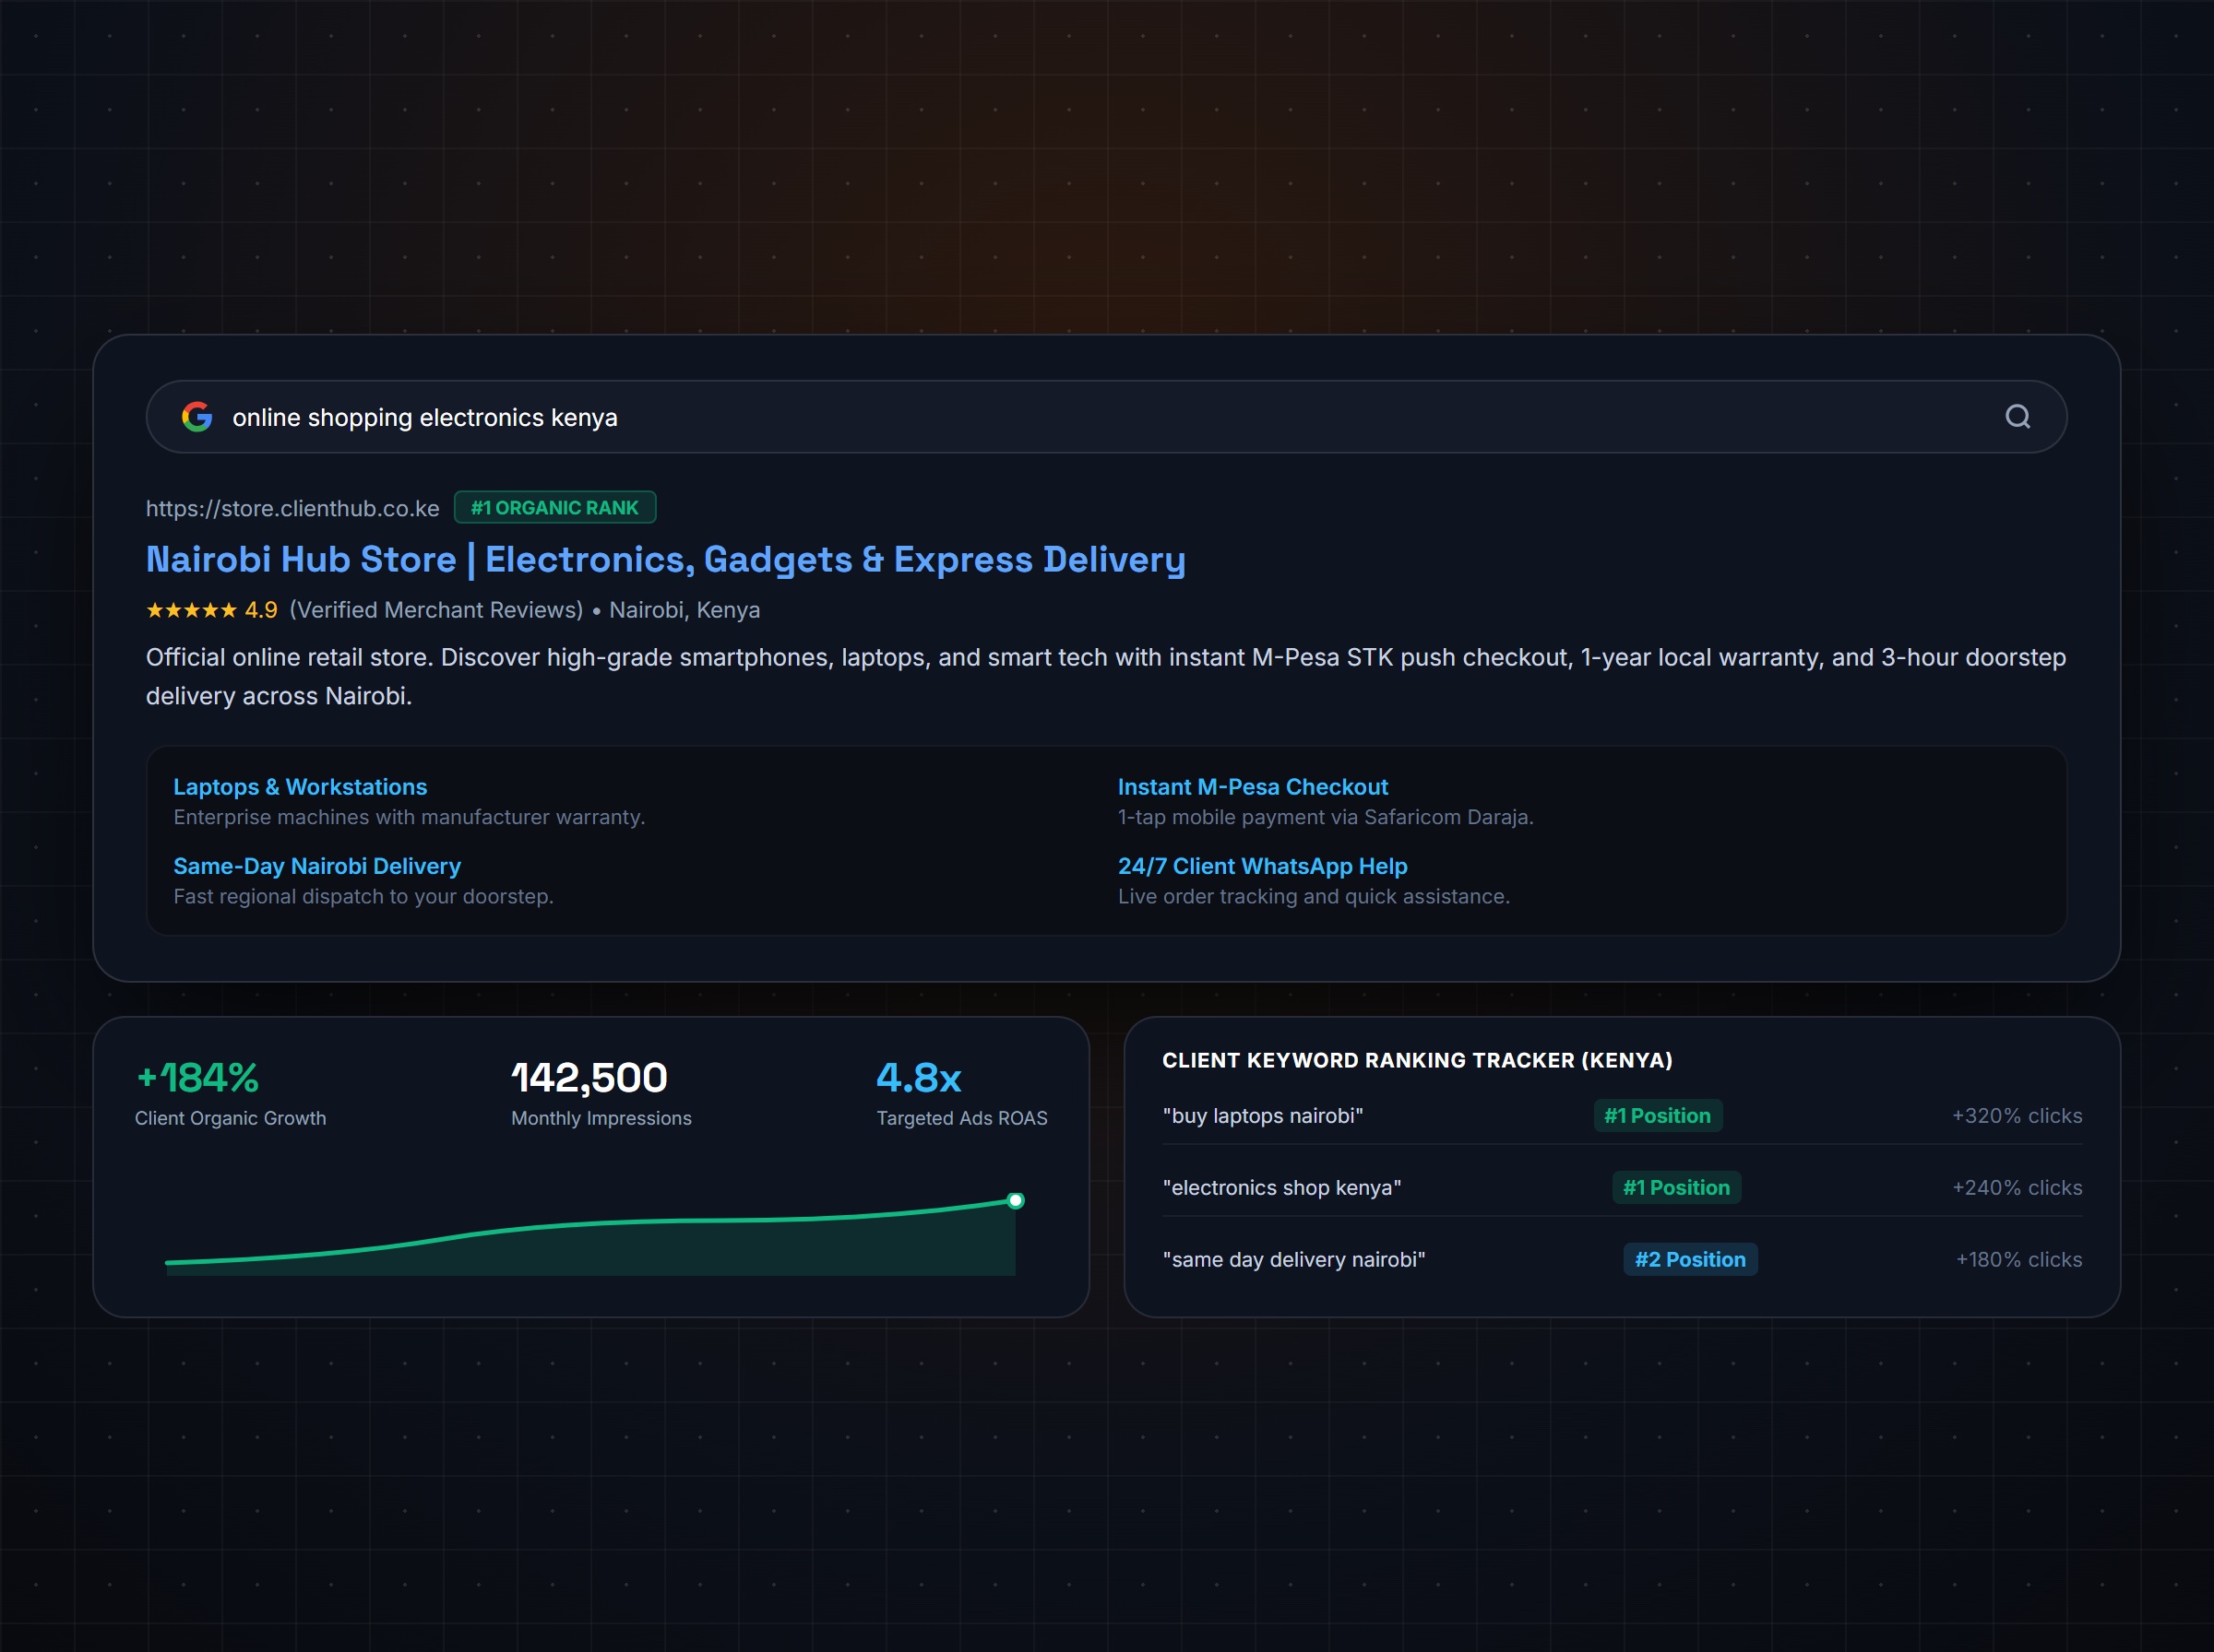Click the 'Official online retail store' description
Viewport: 2214px width, 1652px height.
pyautogui.click(x=1106, y=676)
